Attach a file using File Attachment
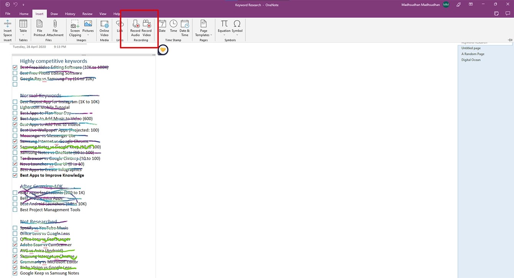Image resolution: width=514 pixels, height=278 pixels. [55, 28]
